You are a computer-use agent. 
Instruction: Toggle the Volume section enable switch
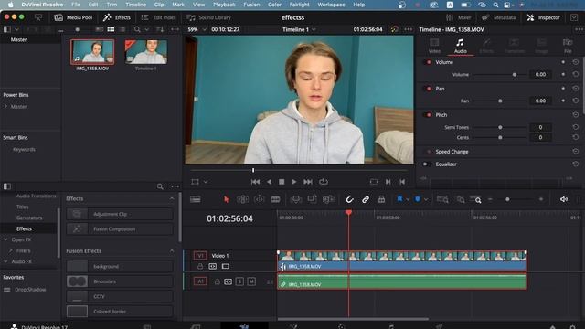pyautogui.click(x=428, y=62)
